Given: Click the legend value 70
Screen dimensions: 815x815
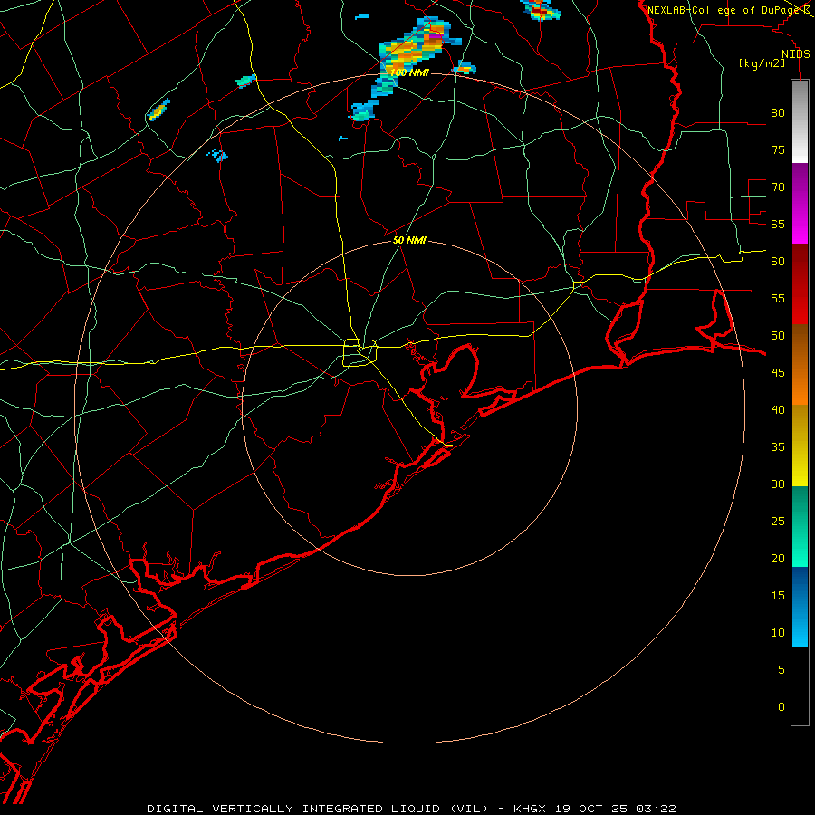Looking at the screenshot, I should (778, 187).
